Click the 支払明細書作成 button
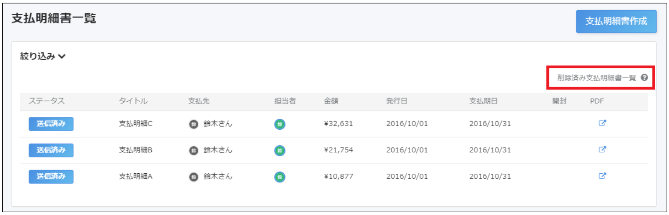 pyautogui.click(x=616, y=22)
